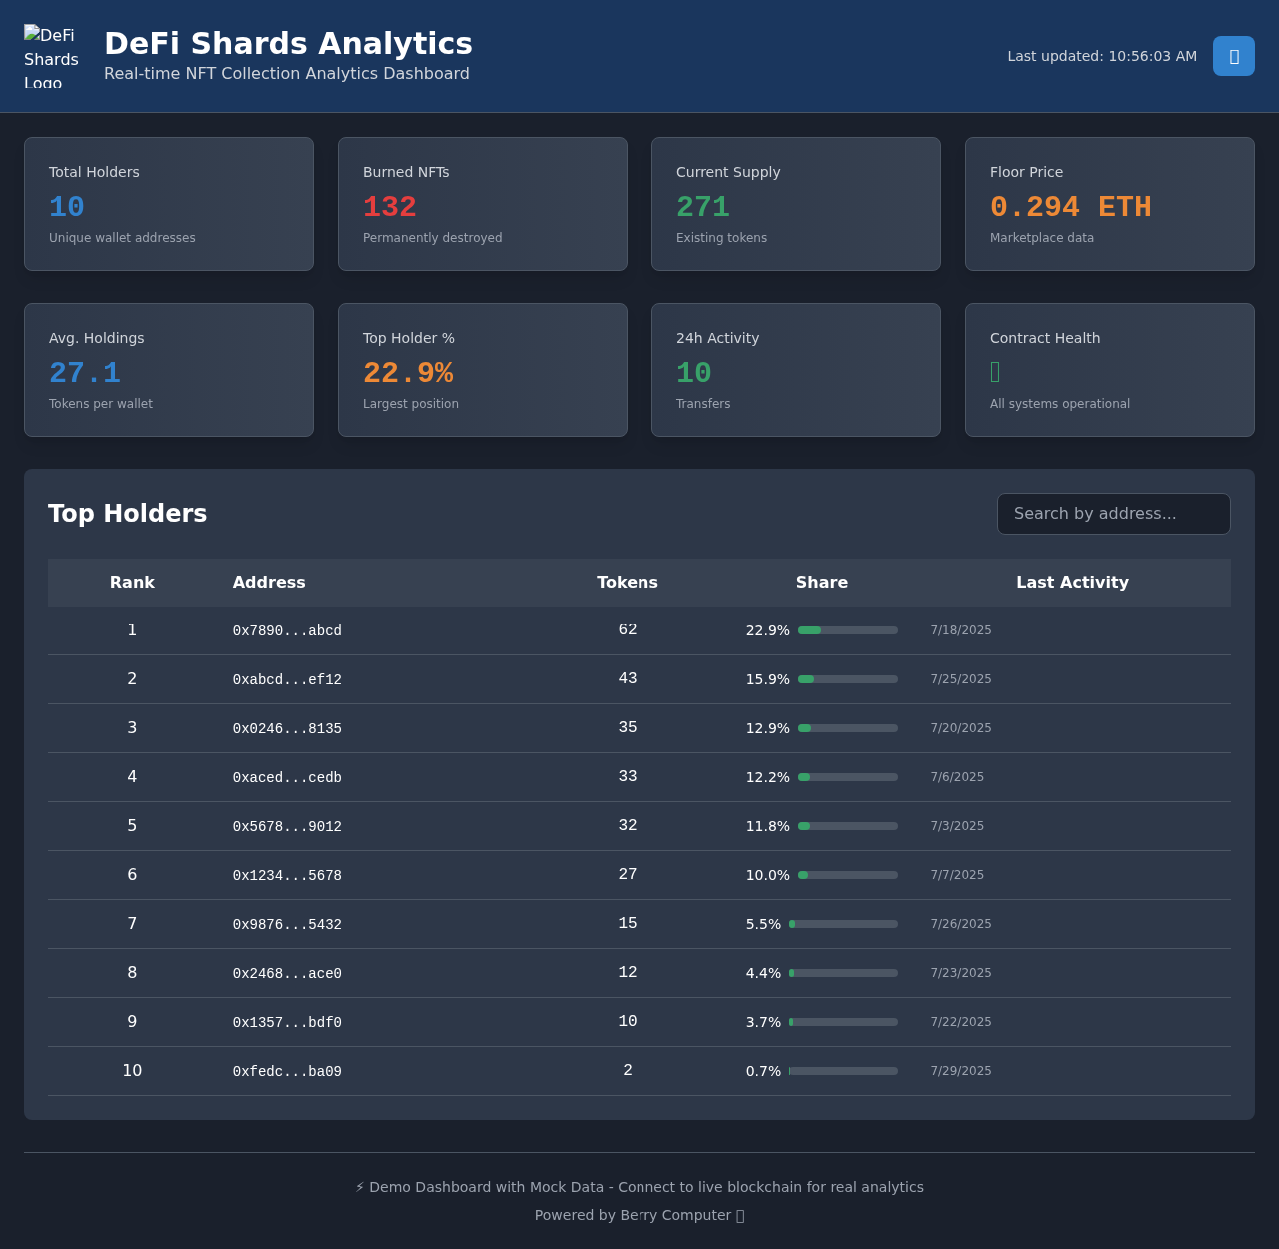Click the last updated timestamp in the header
1279x1249 pixels.
click(x=1102, y=56)
